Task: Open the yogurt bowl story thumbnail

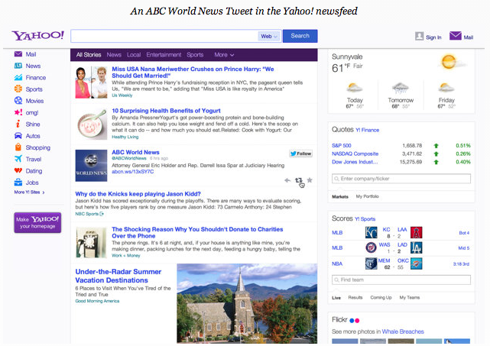Action: click(x=91, y=124)
